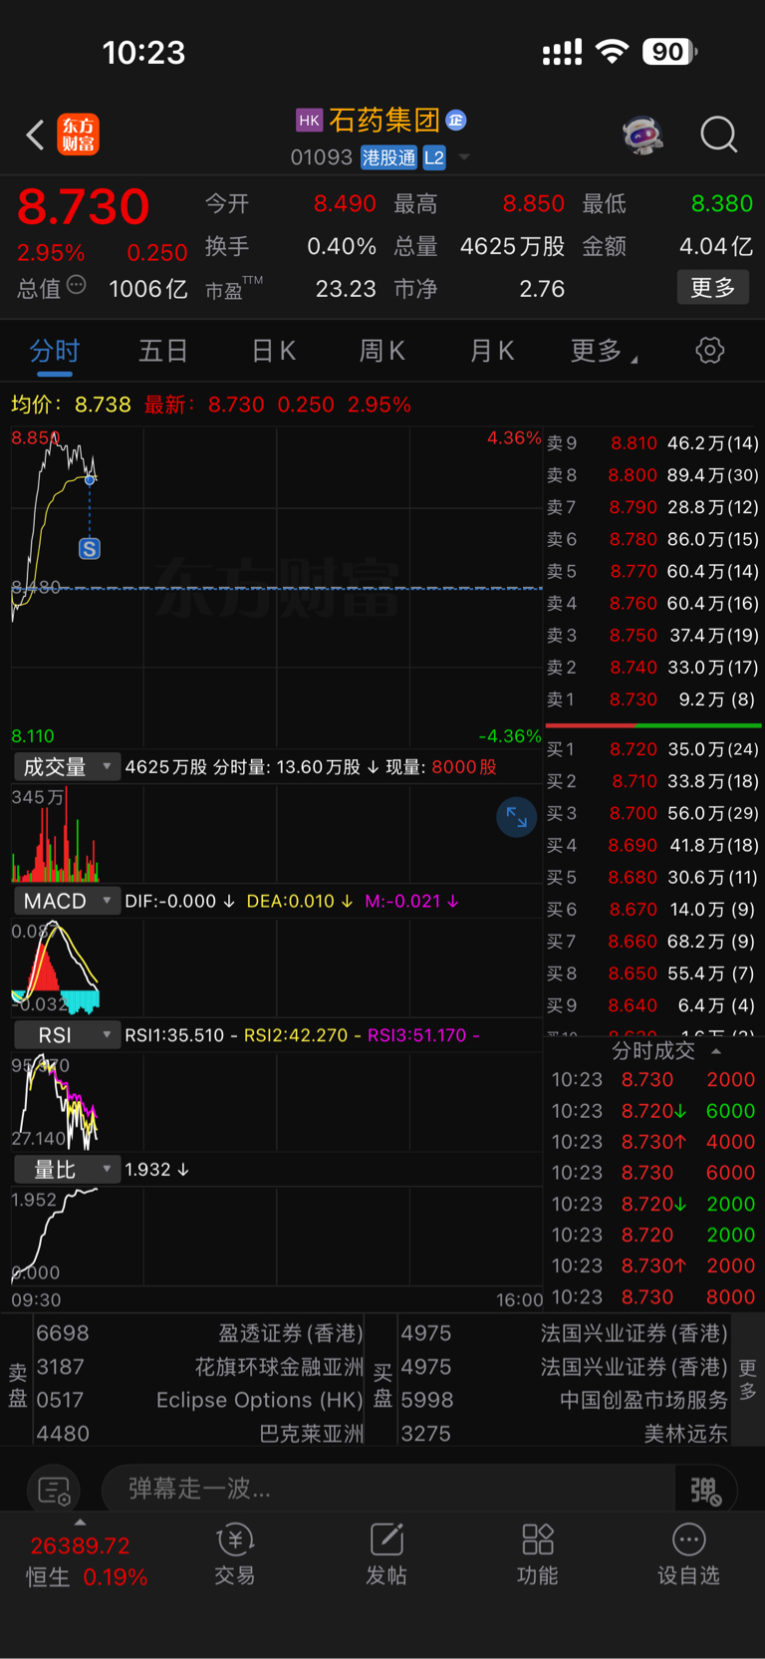
Task: Open the MACD indicator dropdown
Action: 67,901
